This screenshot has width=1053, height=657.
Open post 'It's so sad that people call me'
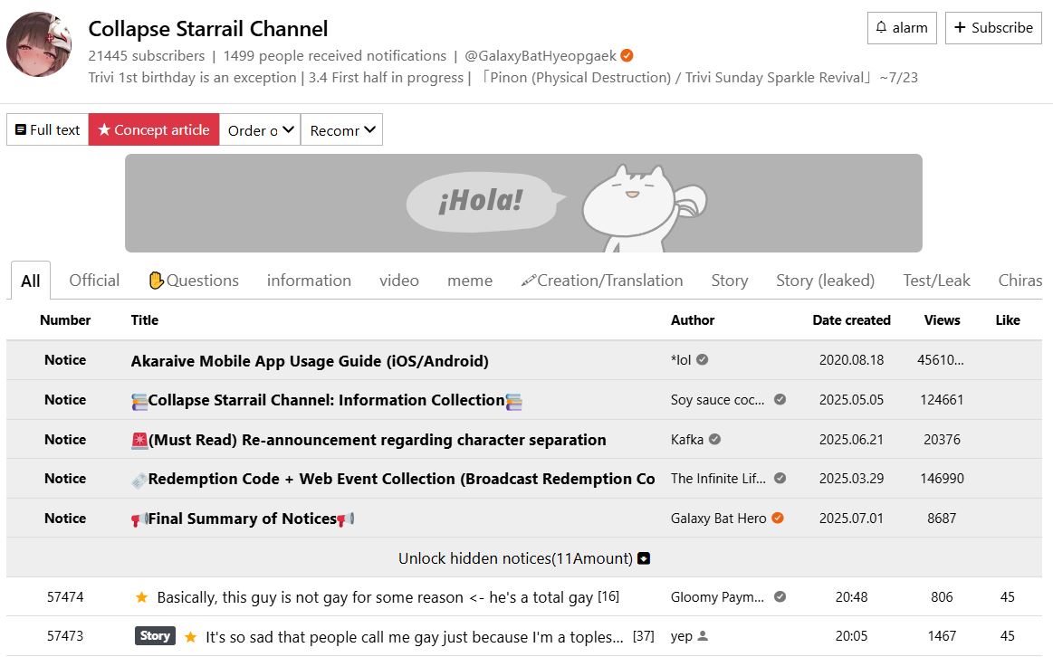pos(415,637)
